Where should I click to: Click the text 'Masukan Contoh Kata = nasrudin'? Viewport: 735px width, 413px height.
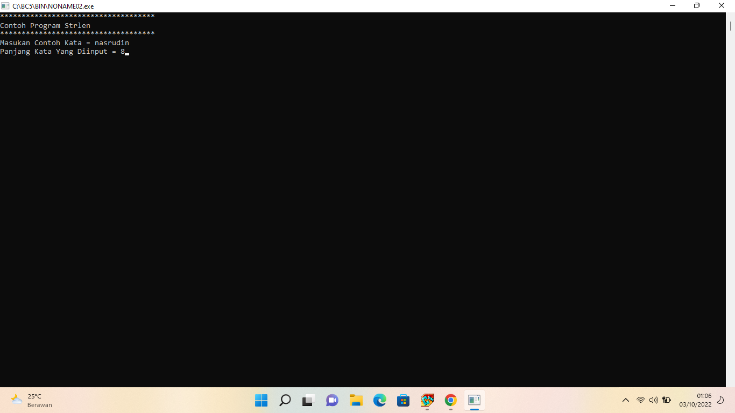(65, 43)
